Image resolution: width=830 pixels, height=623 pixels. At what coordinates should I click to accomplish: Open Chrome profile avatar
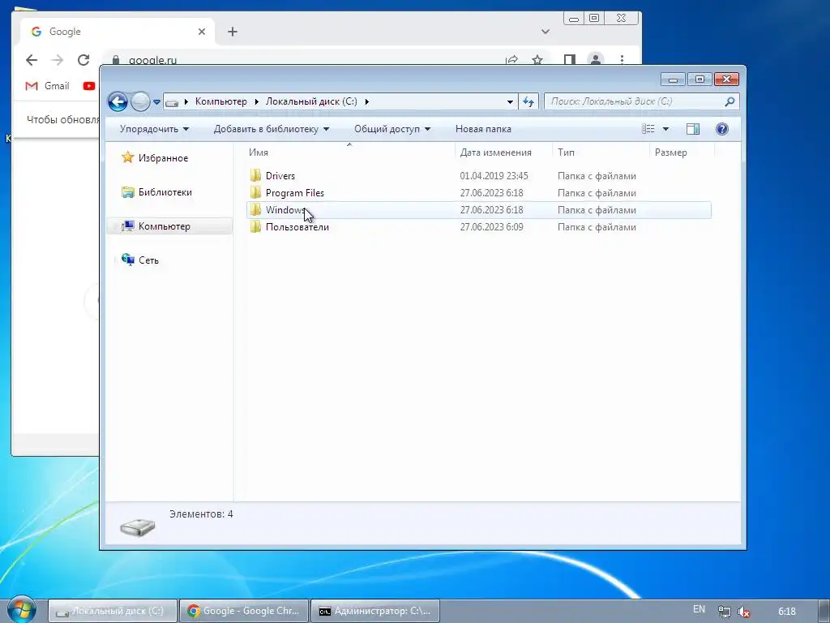coord(596,60)
